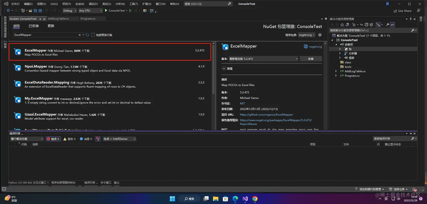Image resolution: width=427 pixels, height=204 pixels.
Task: Clear the ExcelMapper search text with X
Action: tap(80, 35)
